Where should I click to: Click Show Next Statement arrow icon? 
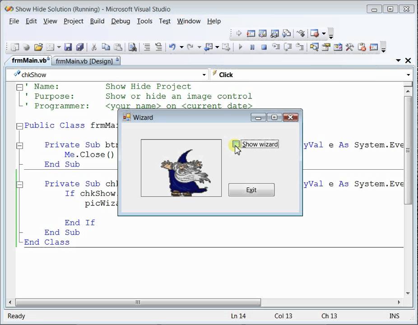pyautogui.click(x=239, y=33)
